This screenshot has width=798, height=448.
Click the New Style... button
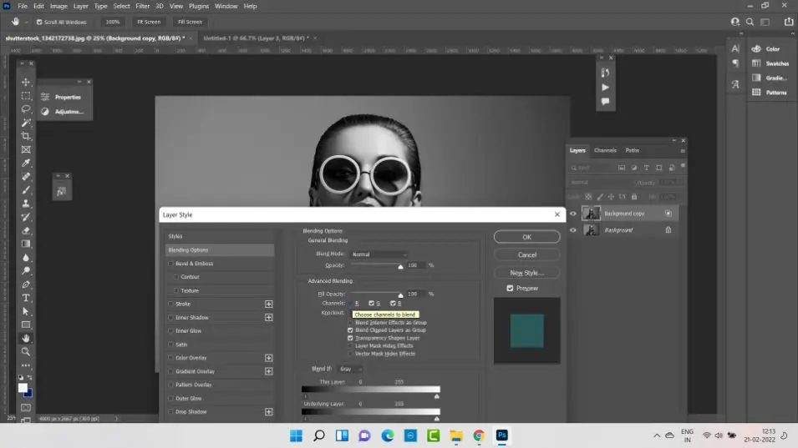pyautogui.click(x=526, y=273)
